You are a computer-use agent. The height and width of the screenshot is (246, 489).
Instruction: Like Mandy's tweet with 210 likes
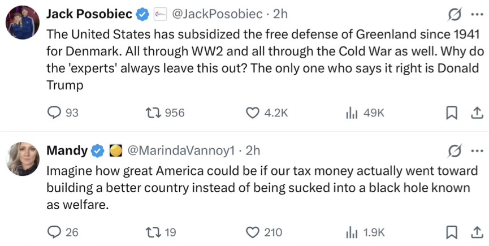click(x=252, y=232)
